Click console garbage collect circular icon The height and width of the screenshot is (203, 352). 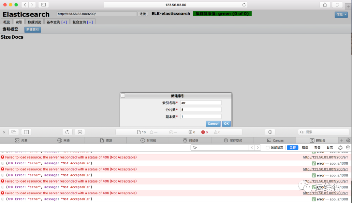(x=340, y=147)
